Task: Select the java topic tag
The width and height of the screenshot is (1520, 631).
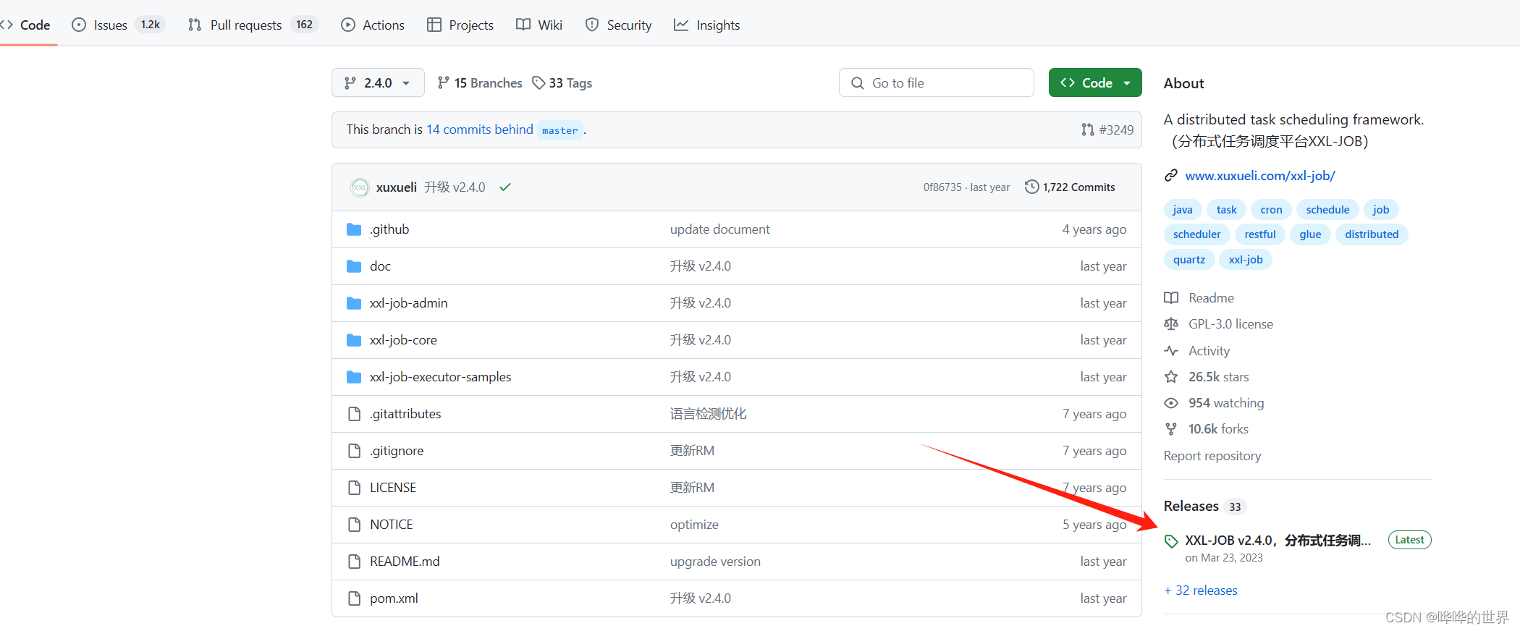Action: point(1183,210)
